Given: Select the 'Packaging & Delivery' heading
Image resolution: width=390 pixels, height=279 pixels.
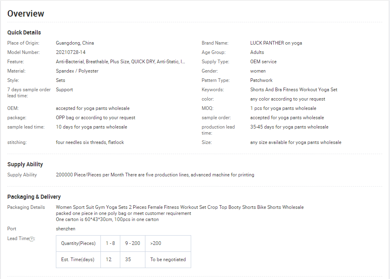Looking at the screenshot, I should click(34, 197).
